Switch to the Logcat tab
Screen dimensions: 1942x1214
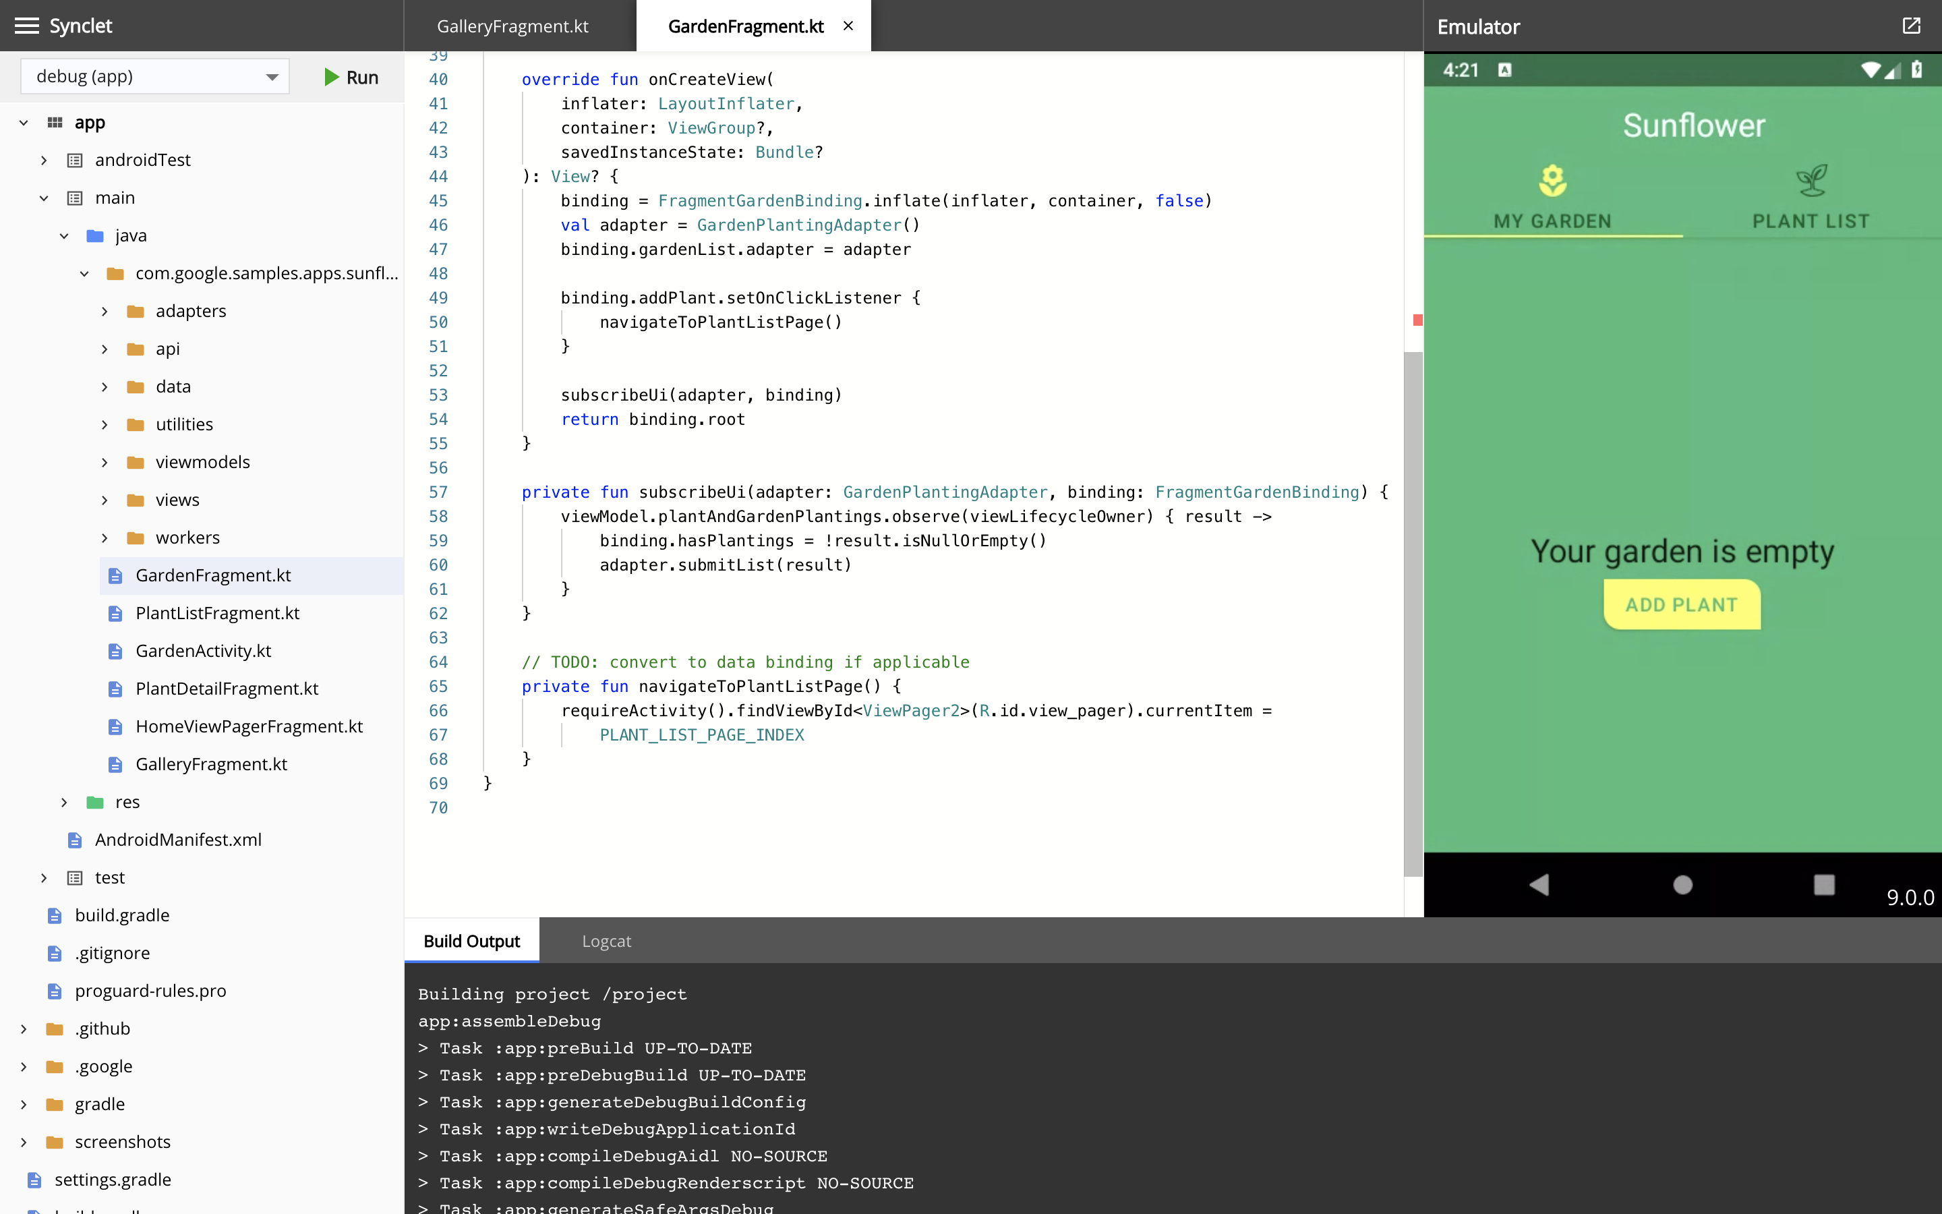[606, 940]
